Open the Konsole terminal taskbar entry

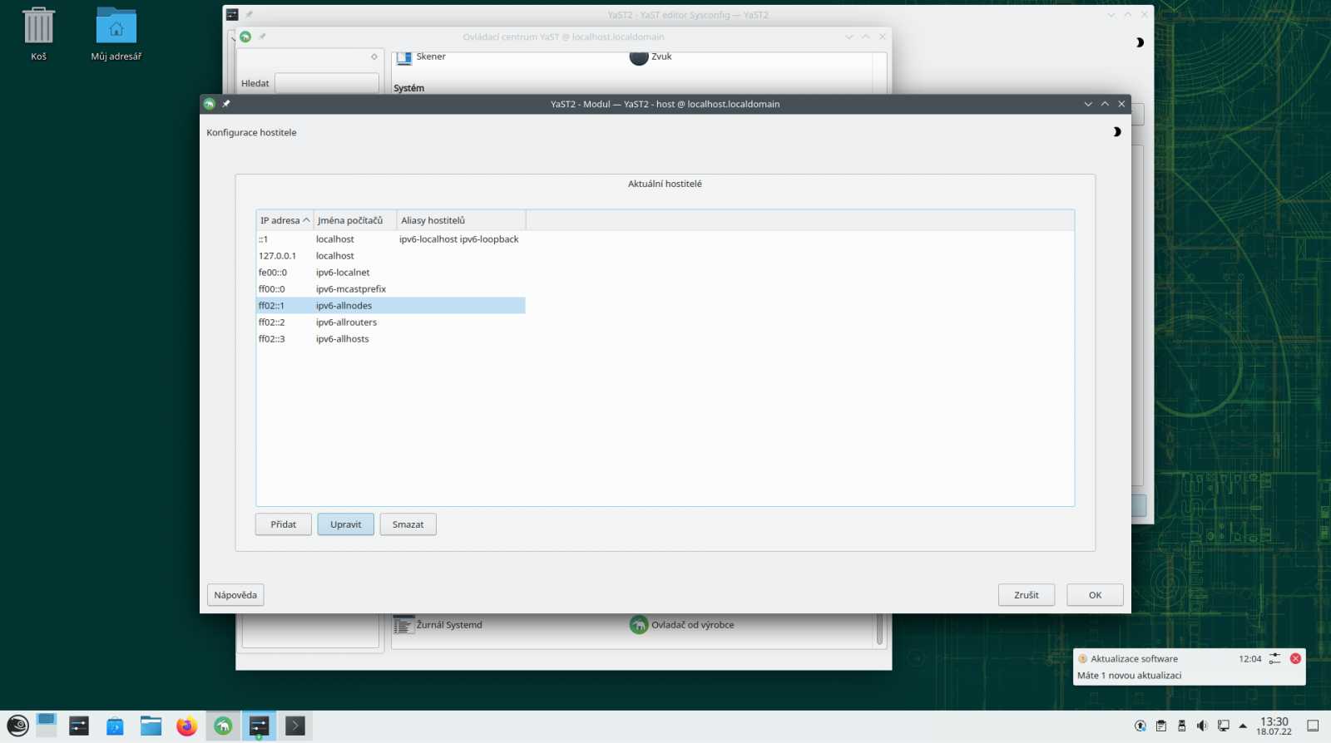(295, 726)
